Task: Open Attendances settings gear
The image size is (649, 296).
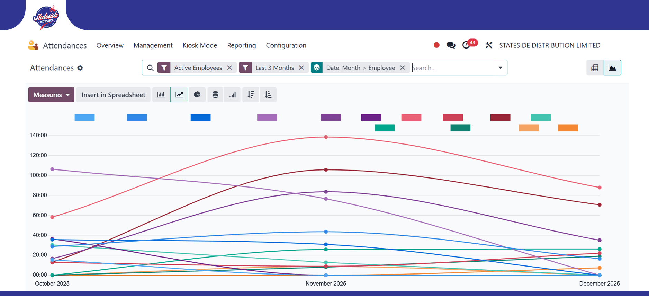Action: (x=80, y=68)
